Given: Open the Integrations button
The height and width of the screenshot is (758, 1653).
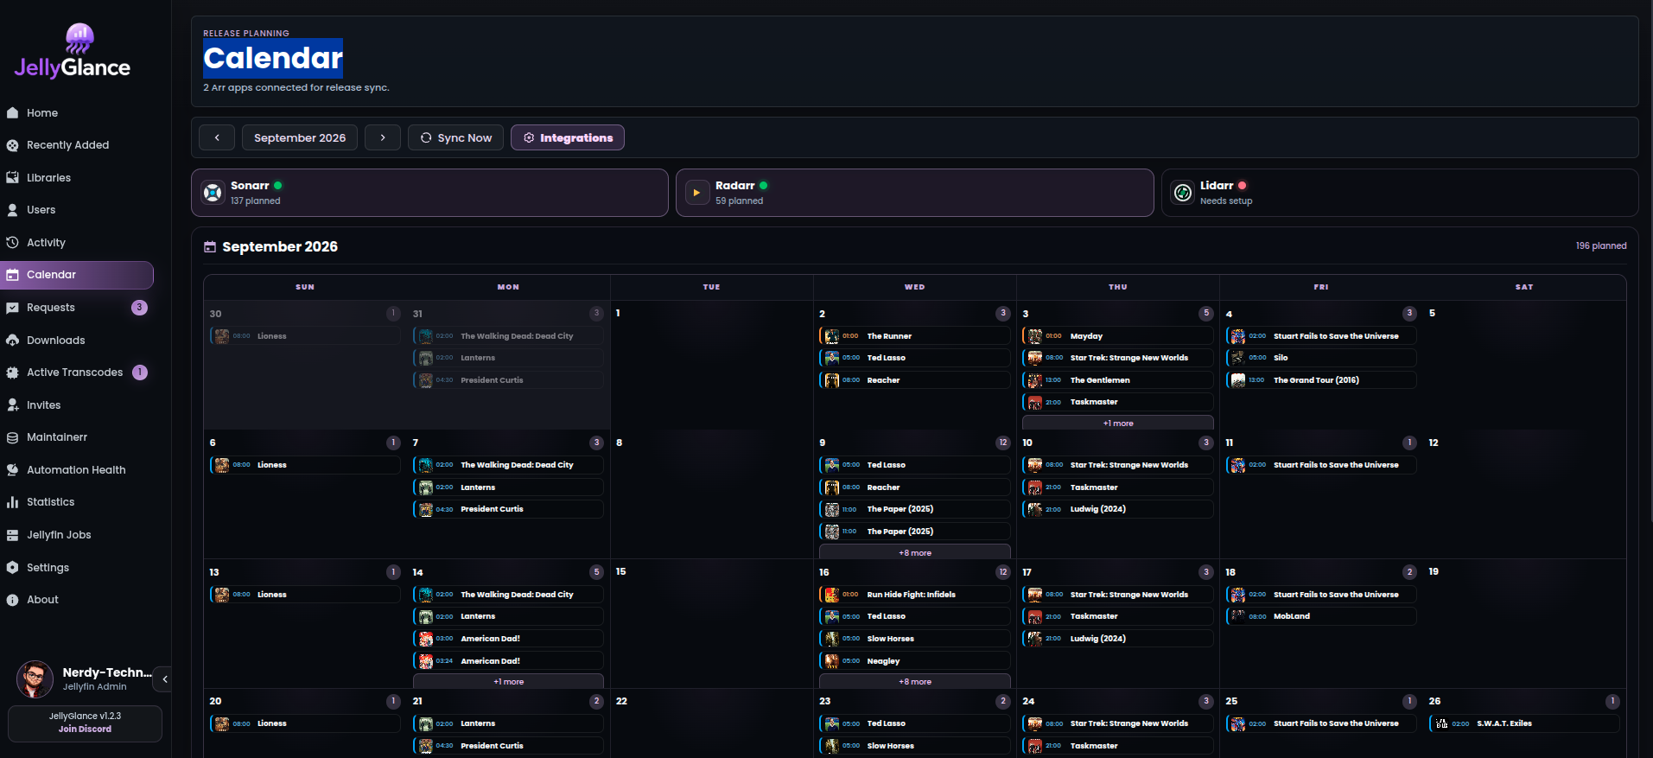Looking at the screenshot, I should coord(568,137).
